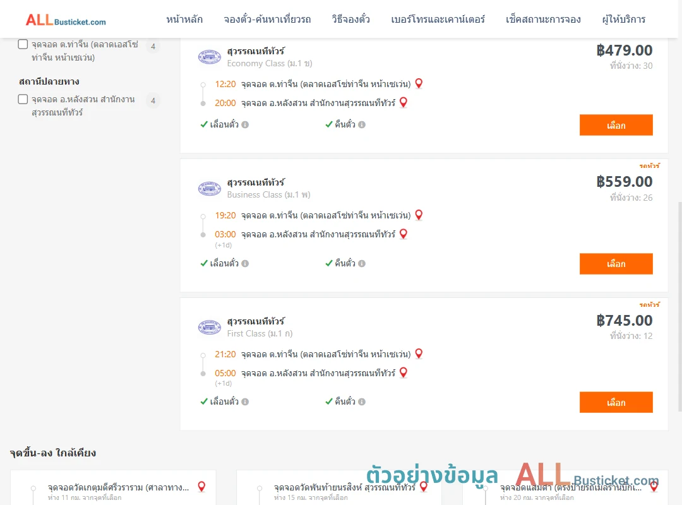Click the 19:20 departure time

[x=225, y=215]
